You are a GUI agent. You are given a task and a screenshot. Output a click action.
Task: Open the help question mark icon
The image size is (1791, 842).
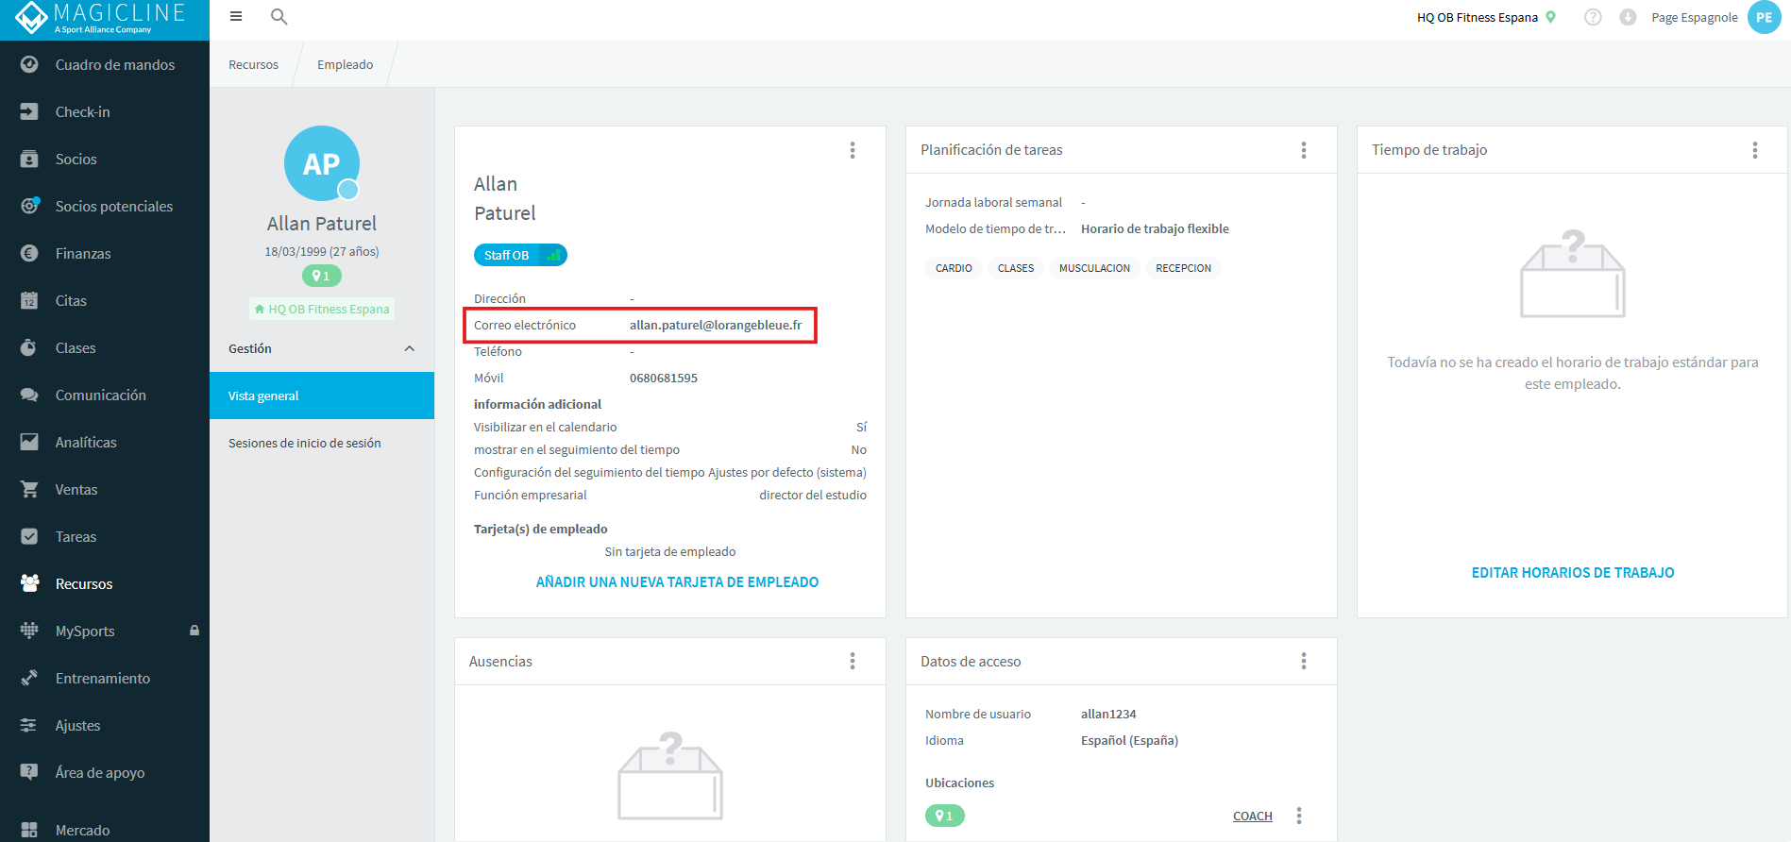pyautogui.click(x=1593, y=17)
